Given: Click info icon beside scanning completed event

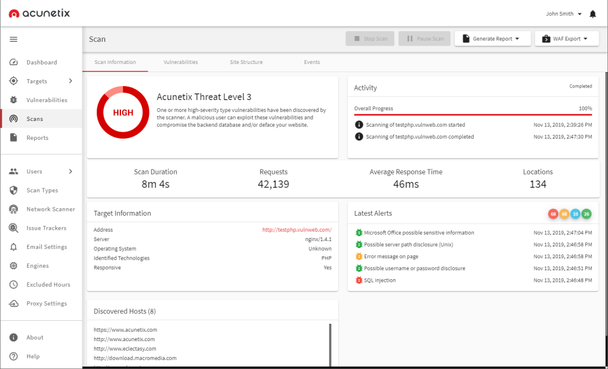Looking at the screenshot, I should pyautogui.click(x=359, y=137).
